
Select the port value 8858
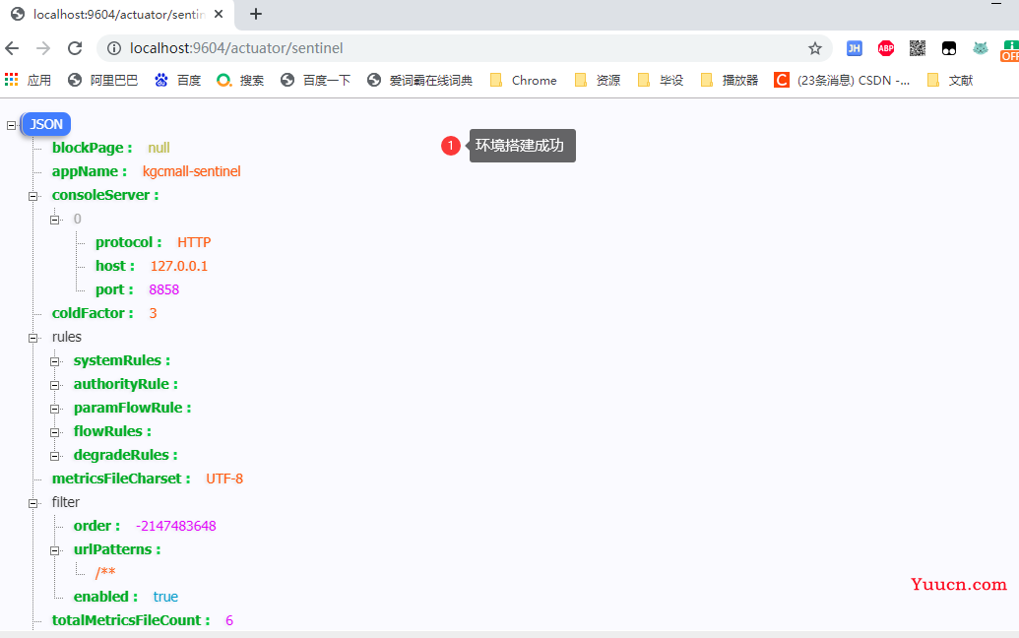(163, 289)
